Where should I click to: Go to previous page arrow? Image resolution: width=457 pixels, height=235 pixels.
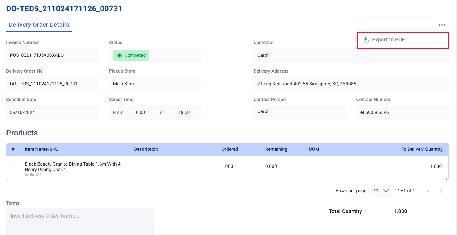point(428,191)
